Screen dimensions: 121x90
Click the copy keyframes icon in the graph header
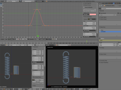(x=52, y=39)
